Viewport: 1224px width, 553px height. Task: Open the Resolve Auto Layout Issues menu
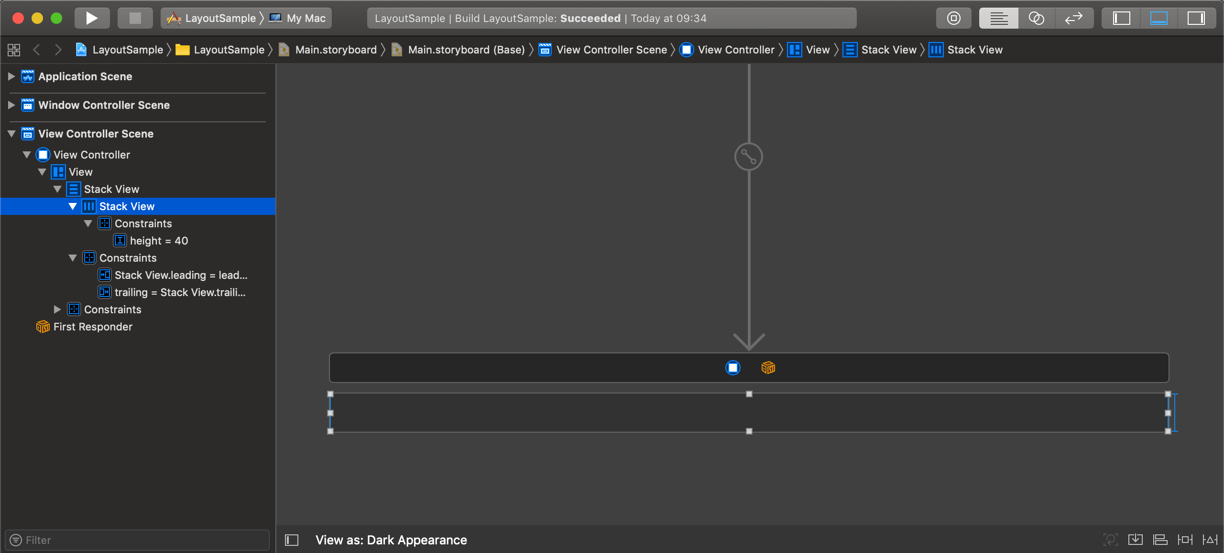1211,540
